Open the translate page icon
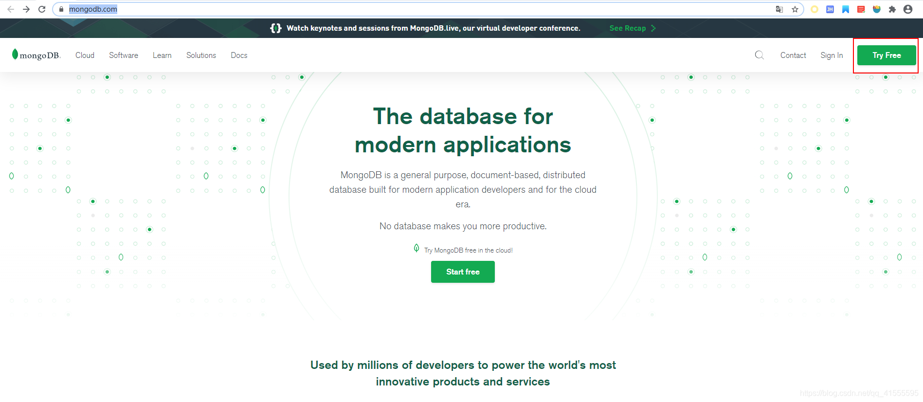Image resolution: width=923 pixels, height=402 pixels. pyautogui.click(x=779, y=9)
